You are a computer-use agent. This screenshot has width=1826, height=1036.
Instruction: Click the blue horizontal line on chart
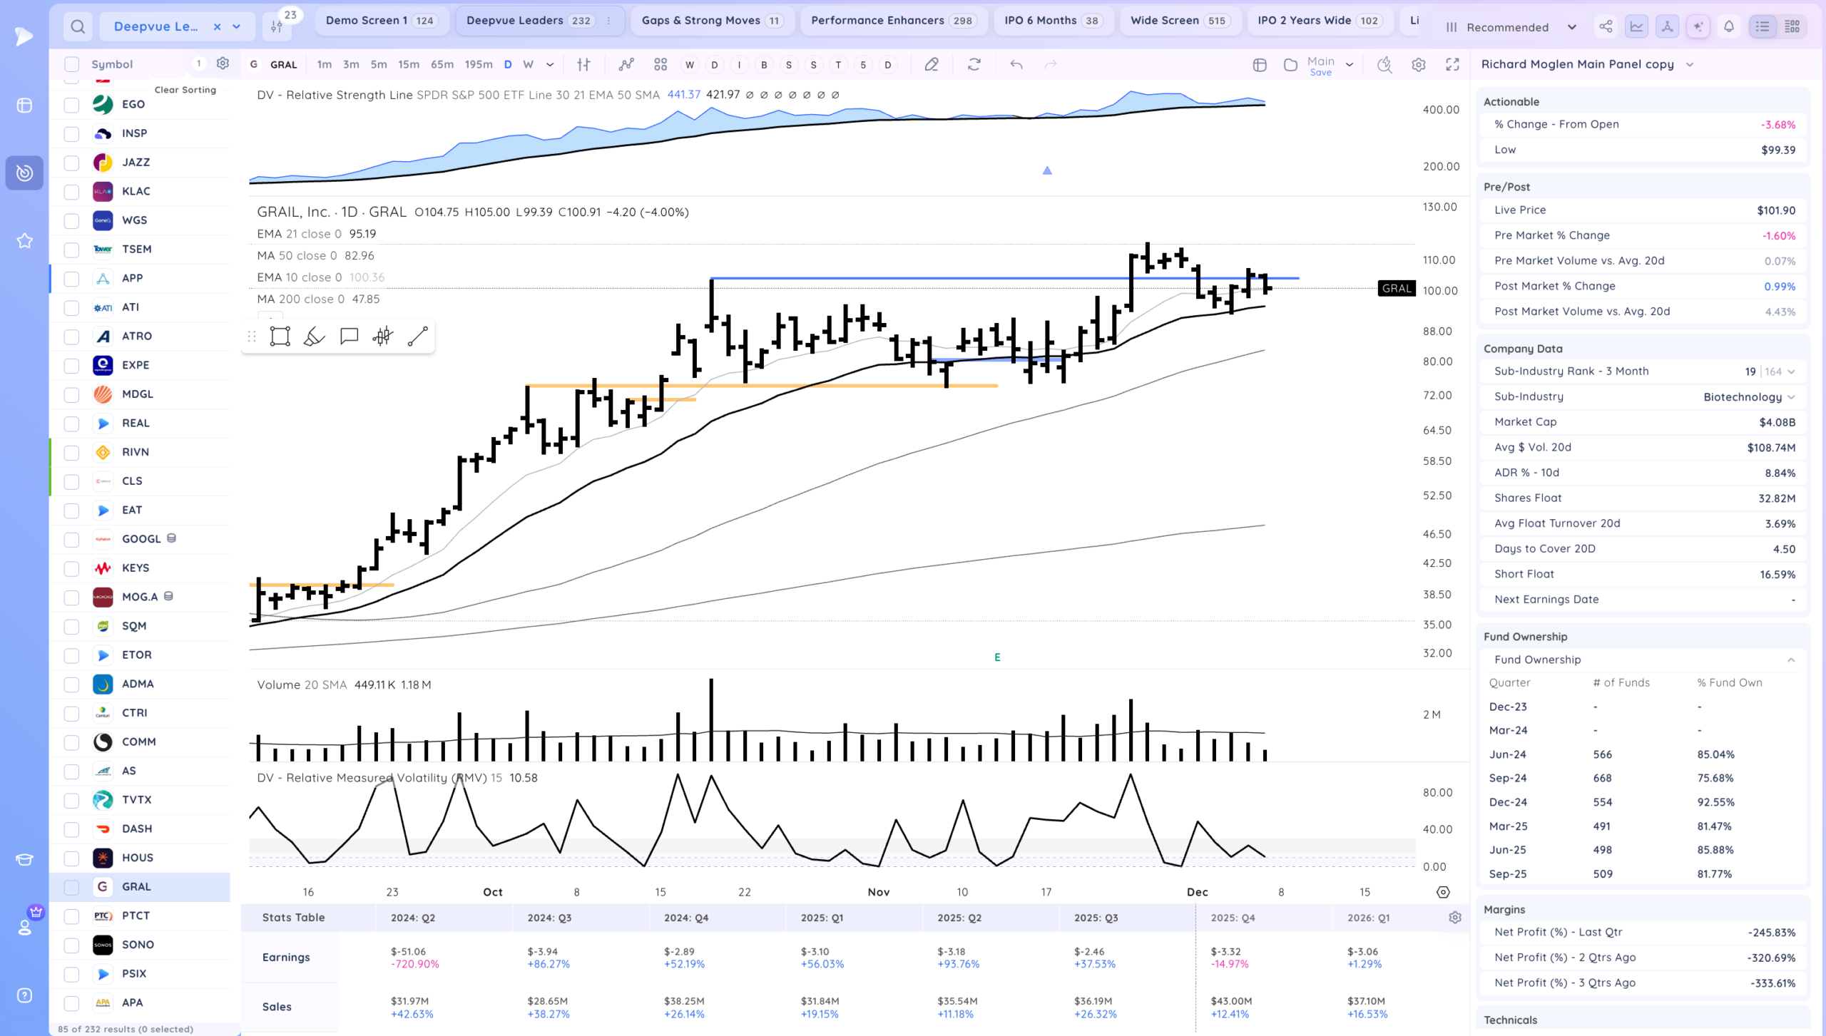(x=927, y=278)
